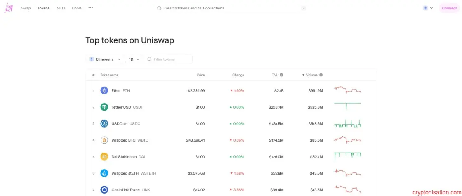Click the Volume info icon
The image size is (462, 196).
pos(321,75)
